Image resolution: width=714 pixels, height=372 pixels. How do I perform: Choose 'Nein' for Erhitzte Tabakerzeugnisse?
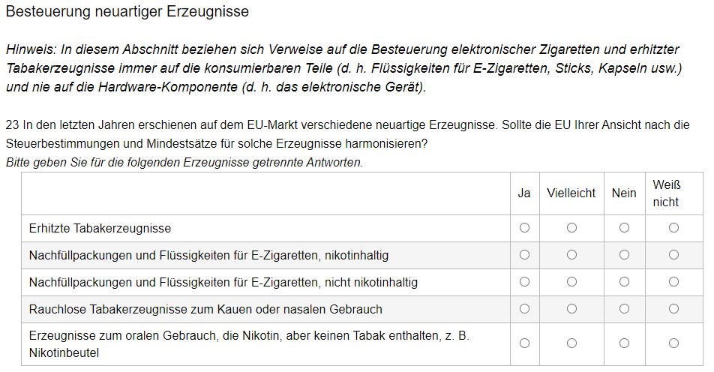tap(624, 228)
